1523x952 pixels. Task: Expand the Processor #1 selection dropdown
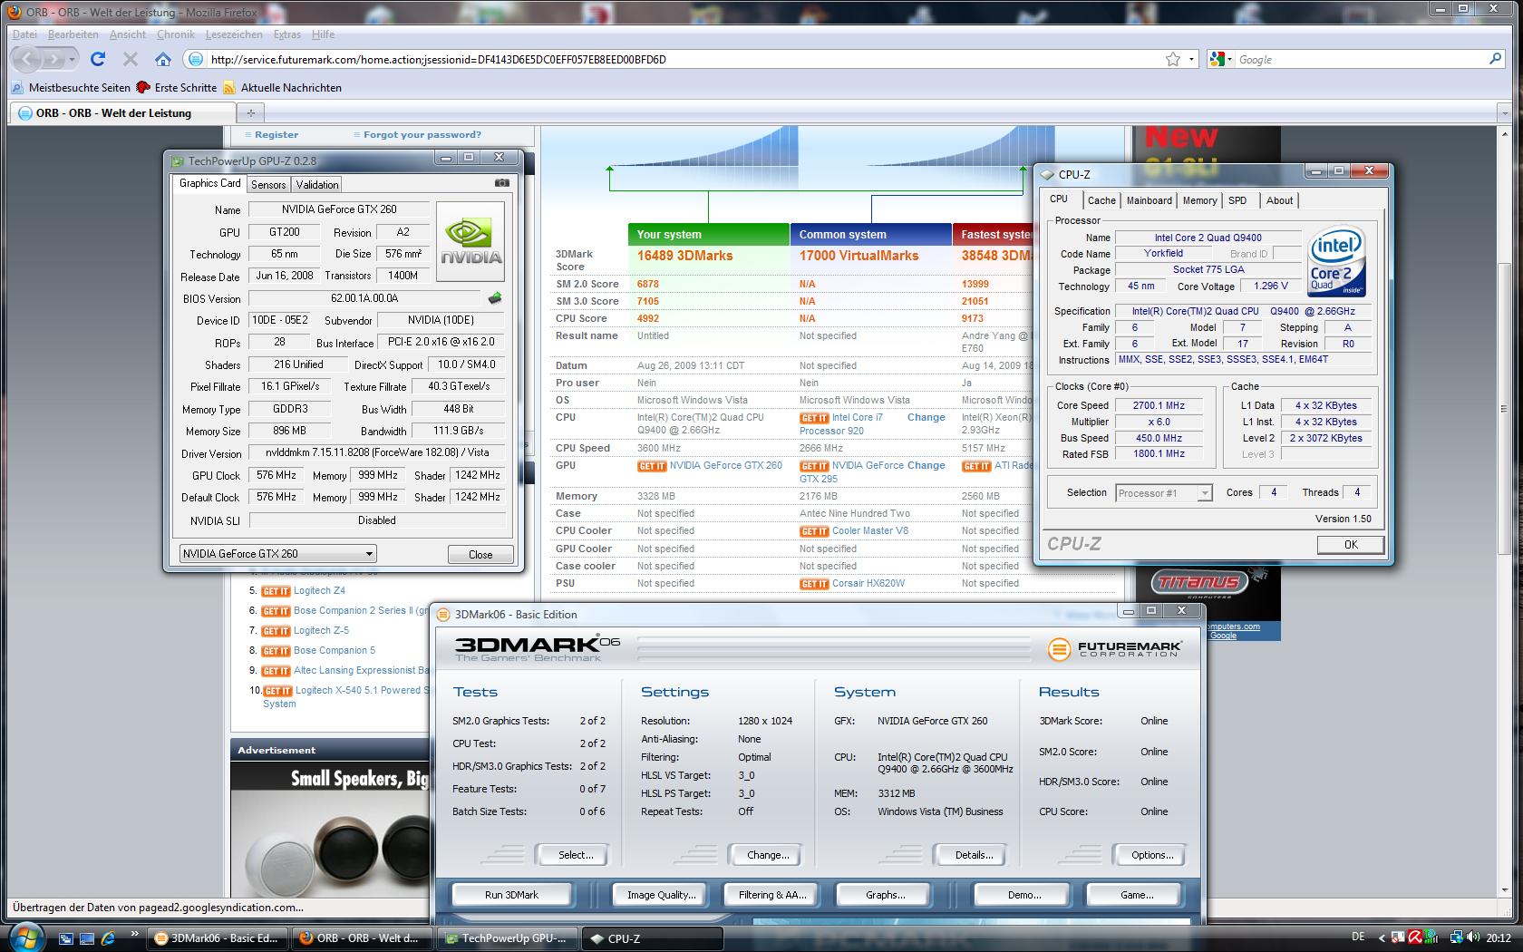(x=1163, y=493)
